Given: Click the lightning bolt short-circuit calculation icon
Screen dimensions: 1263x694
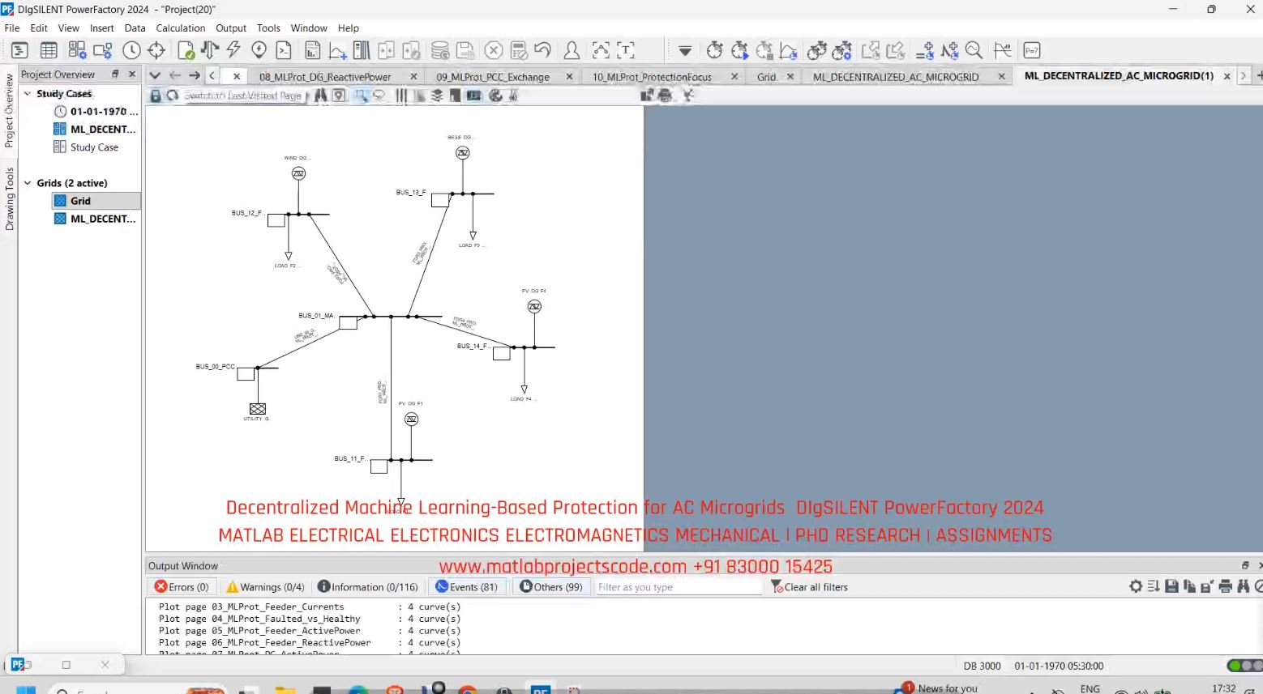Looking at the screenshot, I should click(233, 50).
